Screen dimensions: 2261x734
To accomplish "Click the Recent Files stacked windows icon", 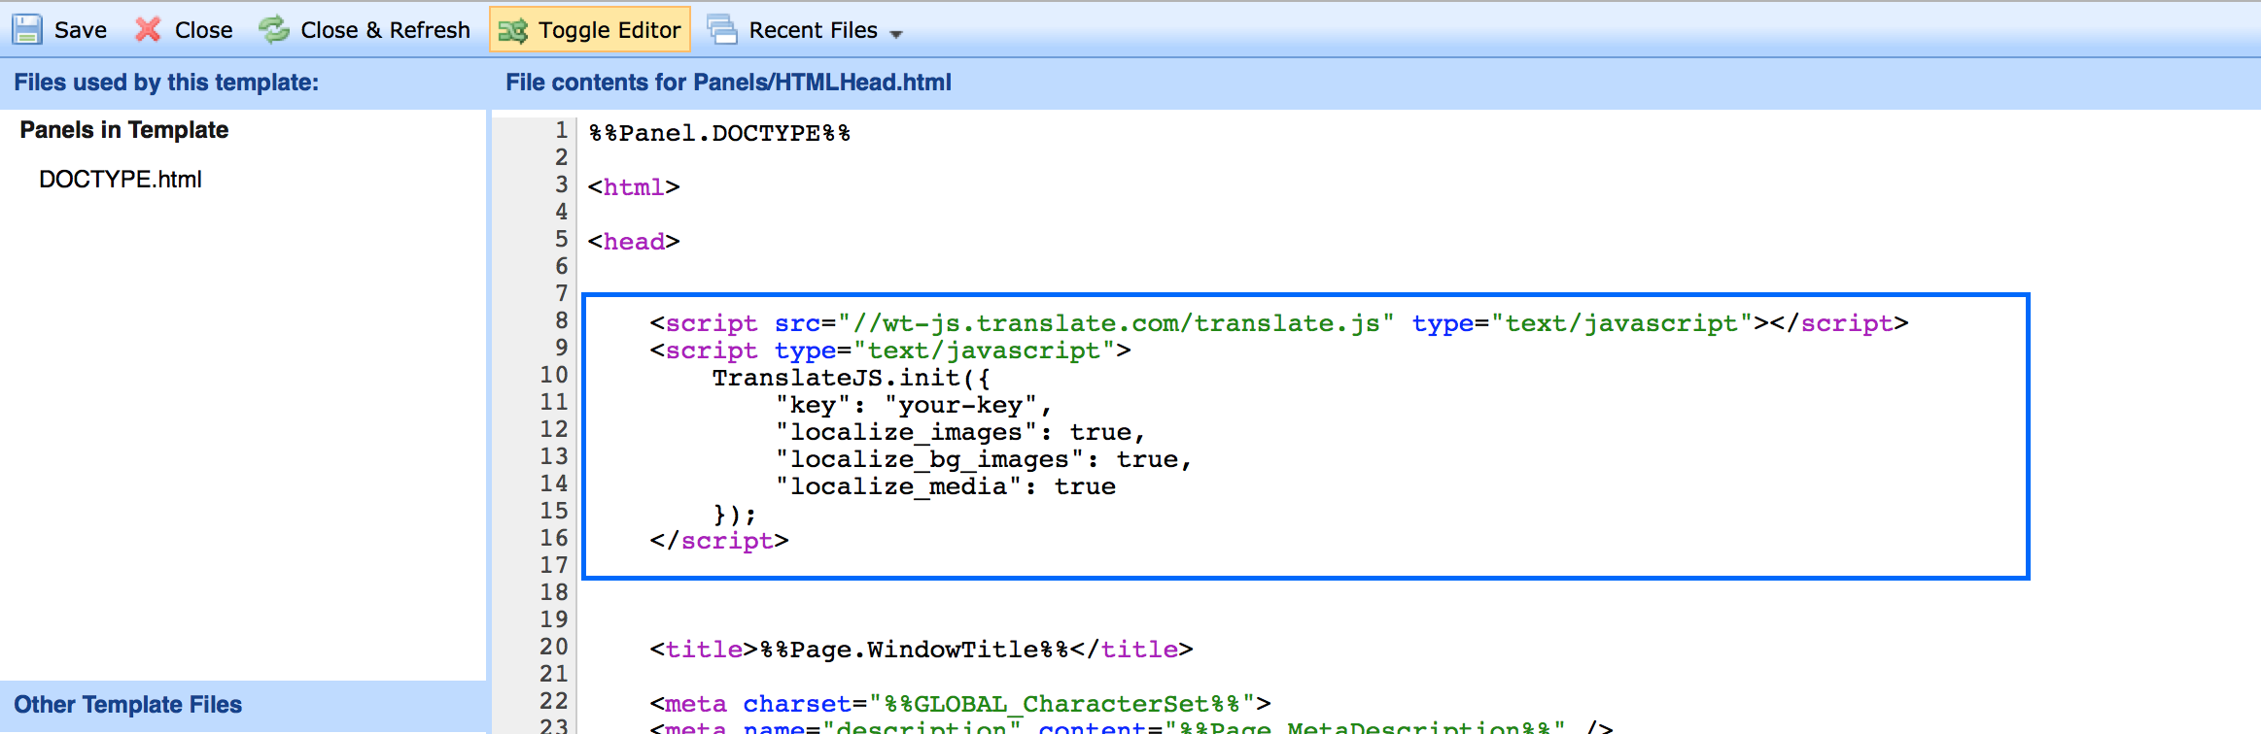I will coord(722,30).
